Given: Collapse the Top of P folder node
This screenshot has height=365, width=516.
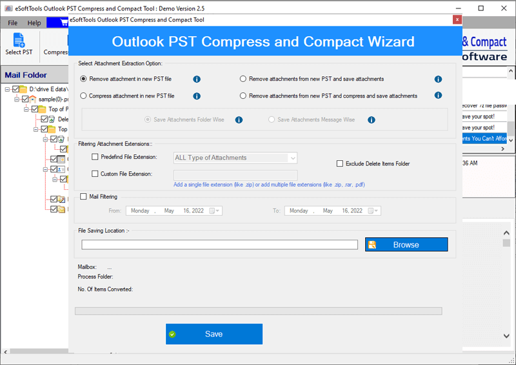Looking at the screenshot, I should click(x=26, y=109).
